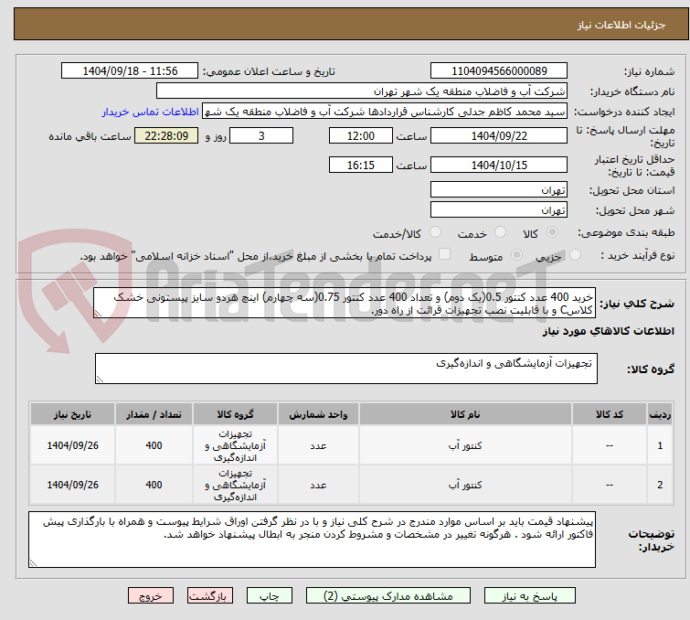This screenshot has width=690, height=620.
Task: Click the ردیف column header
Action: click(660, 414)
